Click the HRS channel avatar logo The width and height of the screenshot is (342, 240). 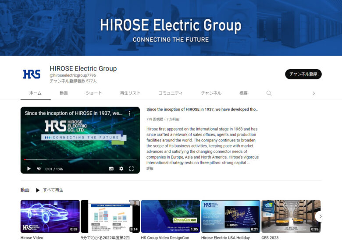tap(32, 74)
